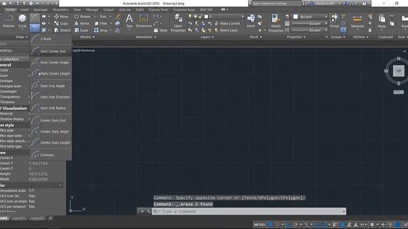Image resolution: width=408 pixels, height=229 pixels.
Task: Select the Fillet tool
Action: tap(101, 24)
